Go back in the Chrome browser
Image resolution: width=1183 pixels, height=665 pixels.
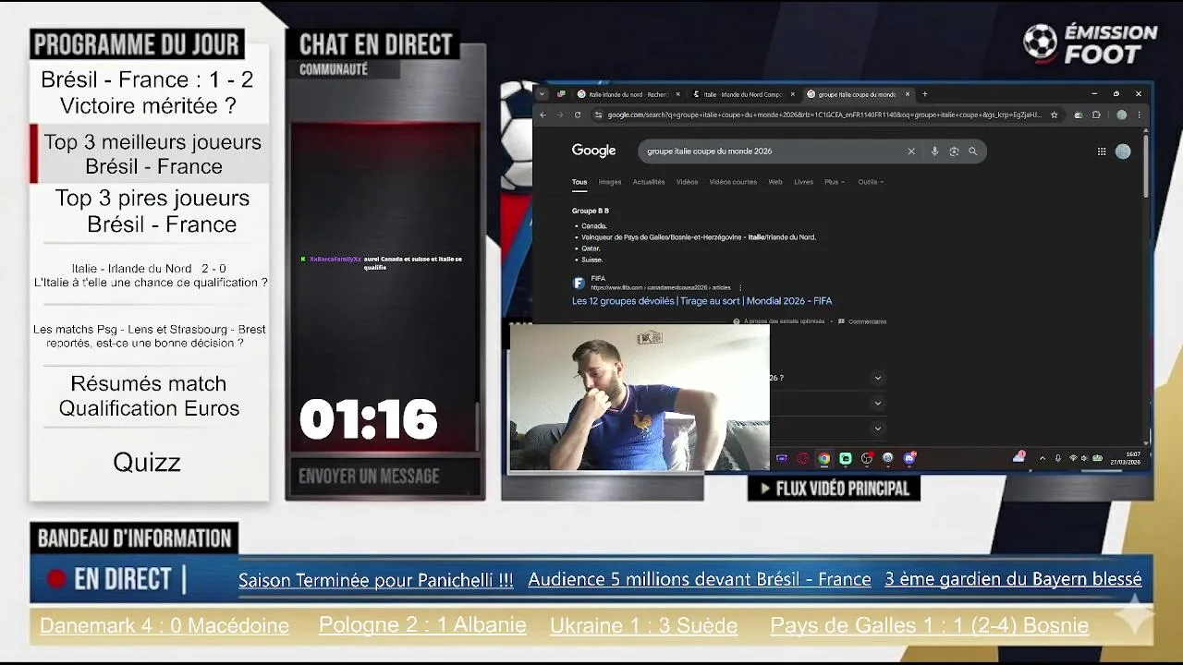[x=543, y=115]
